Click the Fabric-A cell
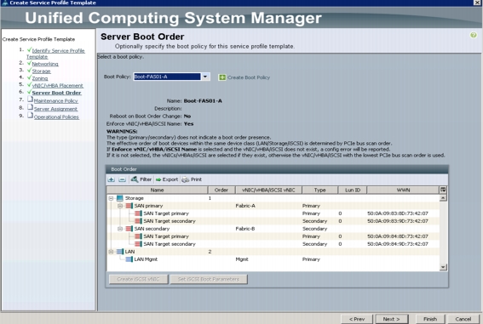The height and width of the screenshot is (324, 483). click(x=245, y=206)
